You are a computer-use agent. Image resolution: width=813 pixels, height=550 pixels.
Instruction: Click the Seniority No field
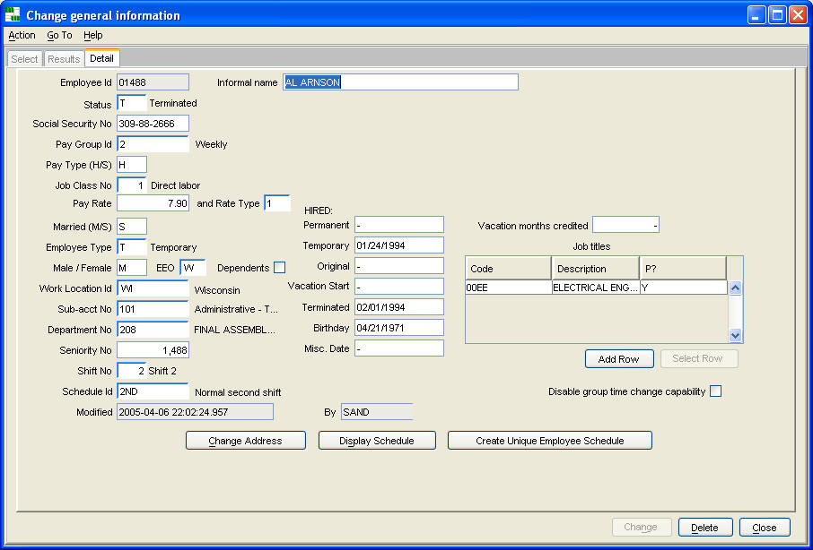click(x=153, y=349)
